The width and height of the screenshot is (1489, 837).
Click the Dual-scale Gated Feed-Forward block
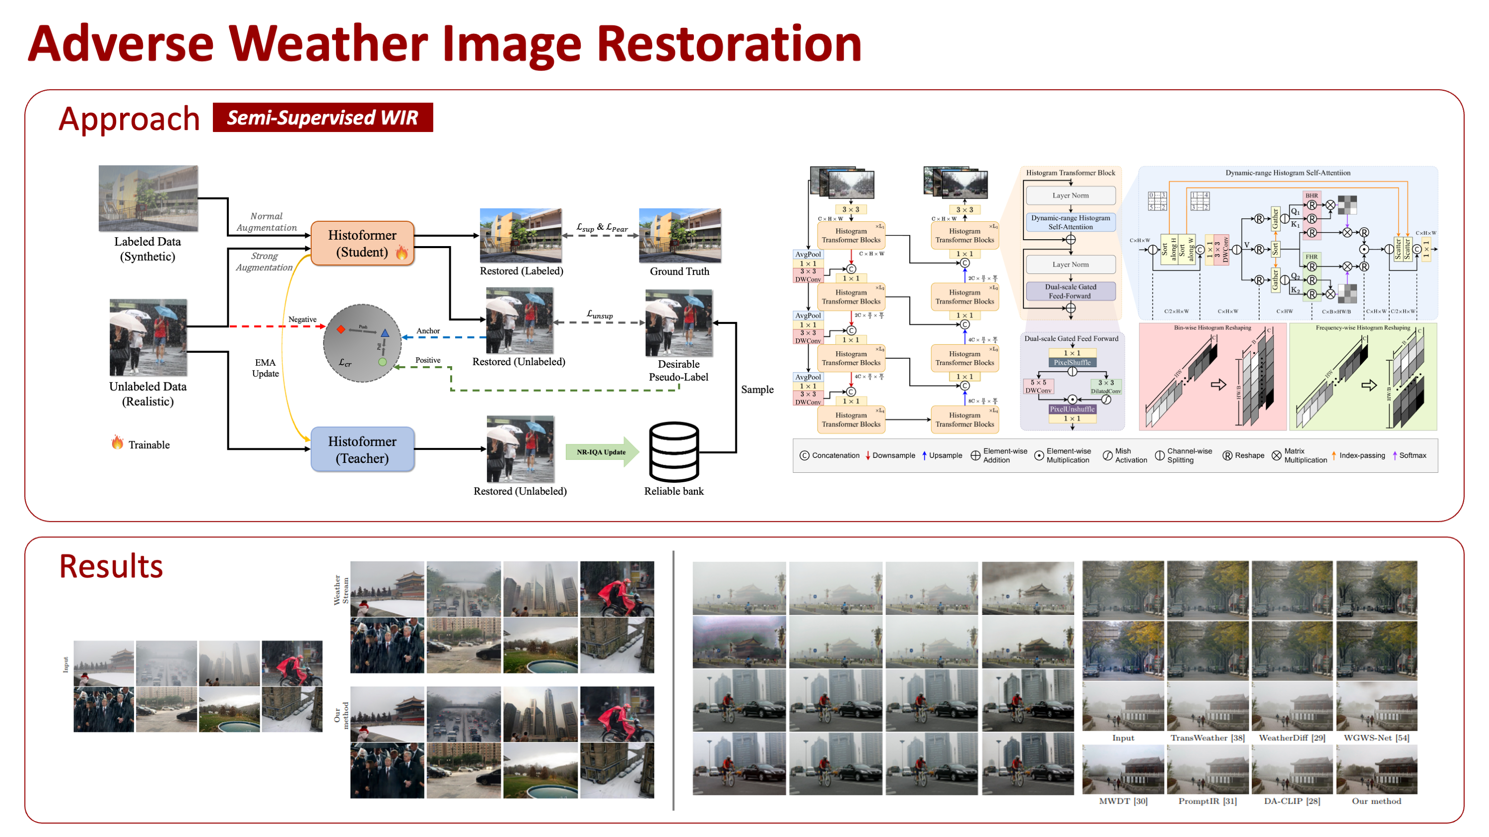(1071, 291)
